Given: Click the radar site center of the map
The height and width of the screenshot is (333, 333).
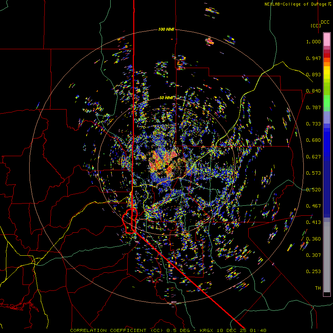Looking at the screenshot, I should (x=166, y=166).
